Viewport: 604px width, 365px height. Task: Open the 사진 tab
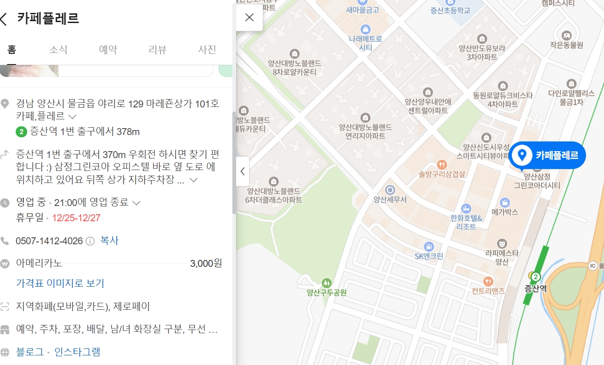(207, 49)
